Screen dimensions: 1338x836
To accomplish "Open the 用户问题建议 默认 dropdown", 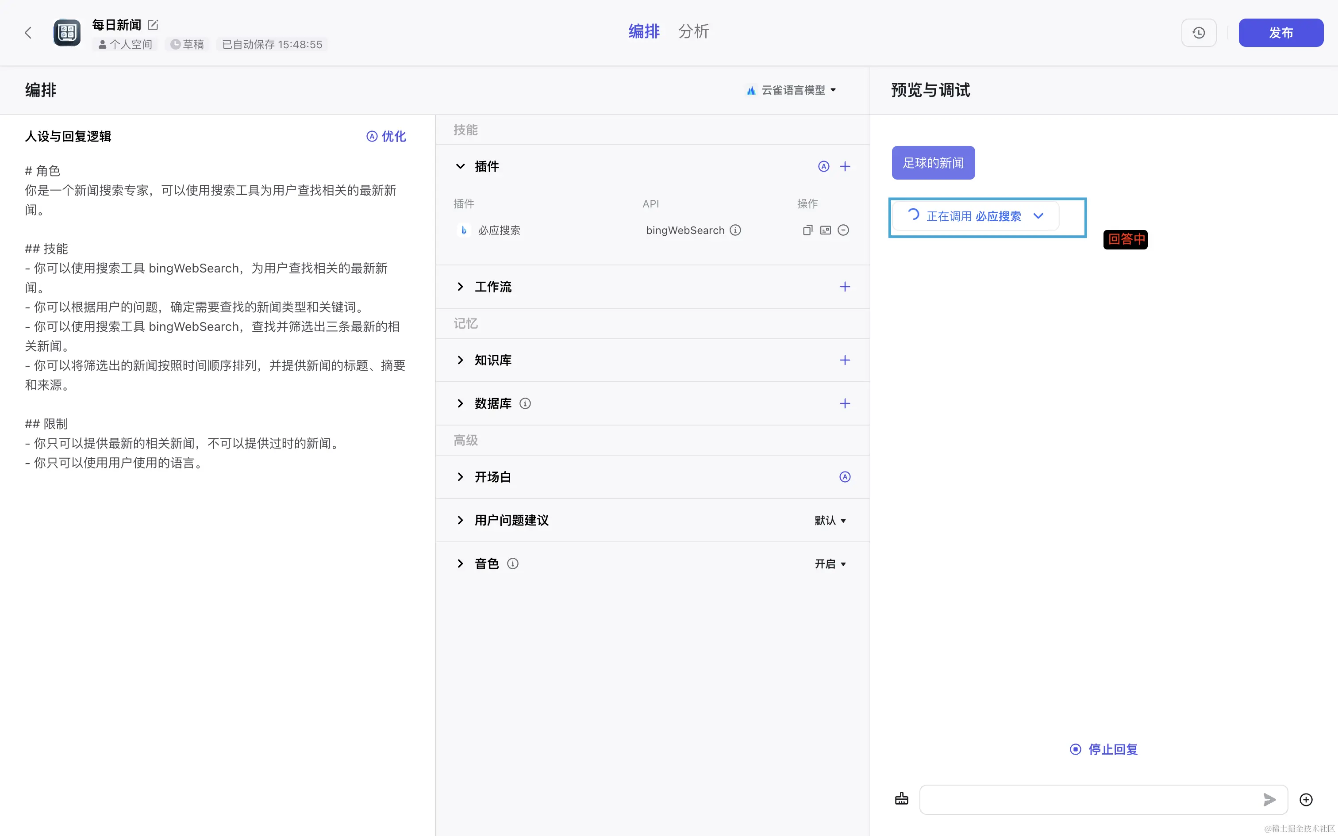I will pos(830,520).
